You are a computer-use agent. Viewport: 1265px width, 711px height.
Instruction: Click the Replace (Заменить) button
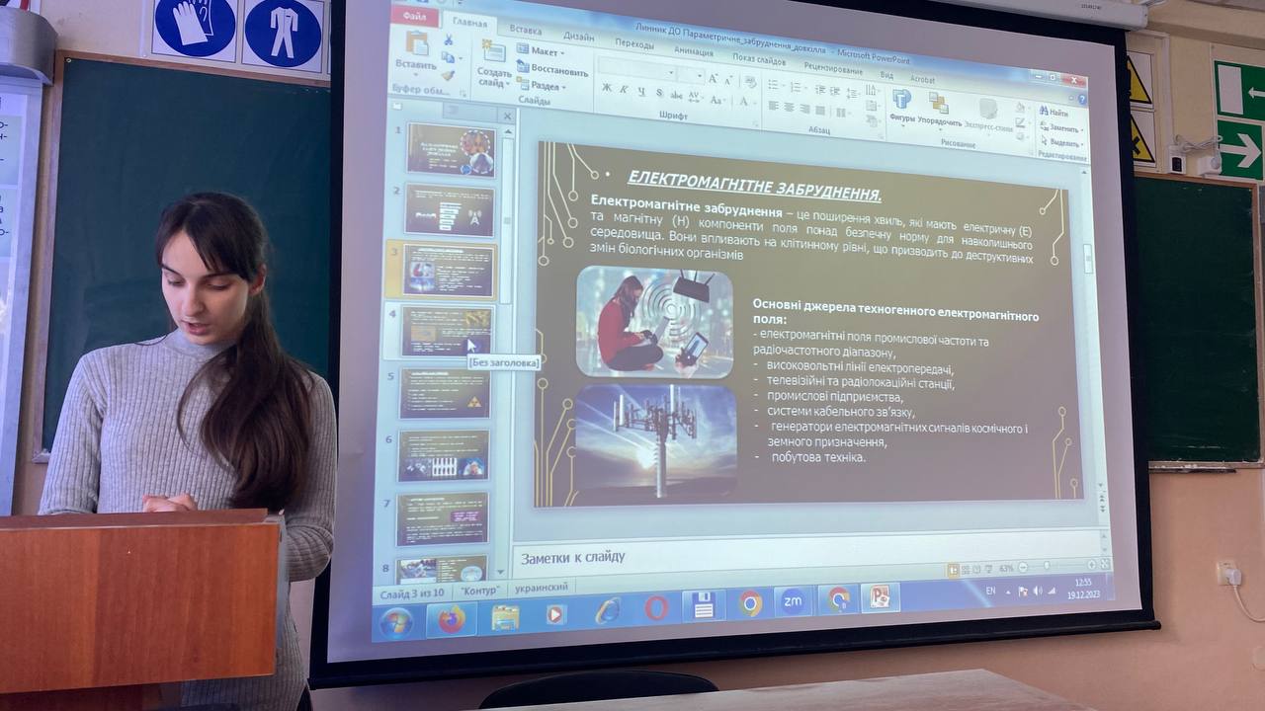coord(1058,128)
